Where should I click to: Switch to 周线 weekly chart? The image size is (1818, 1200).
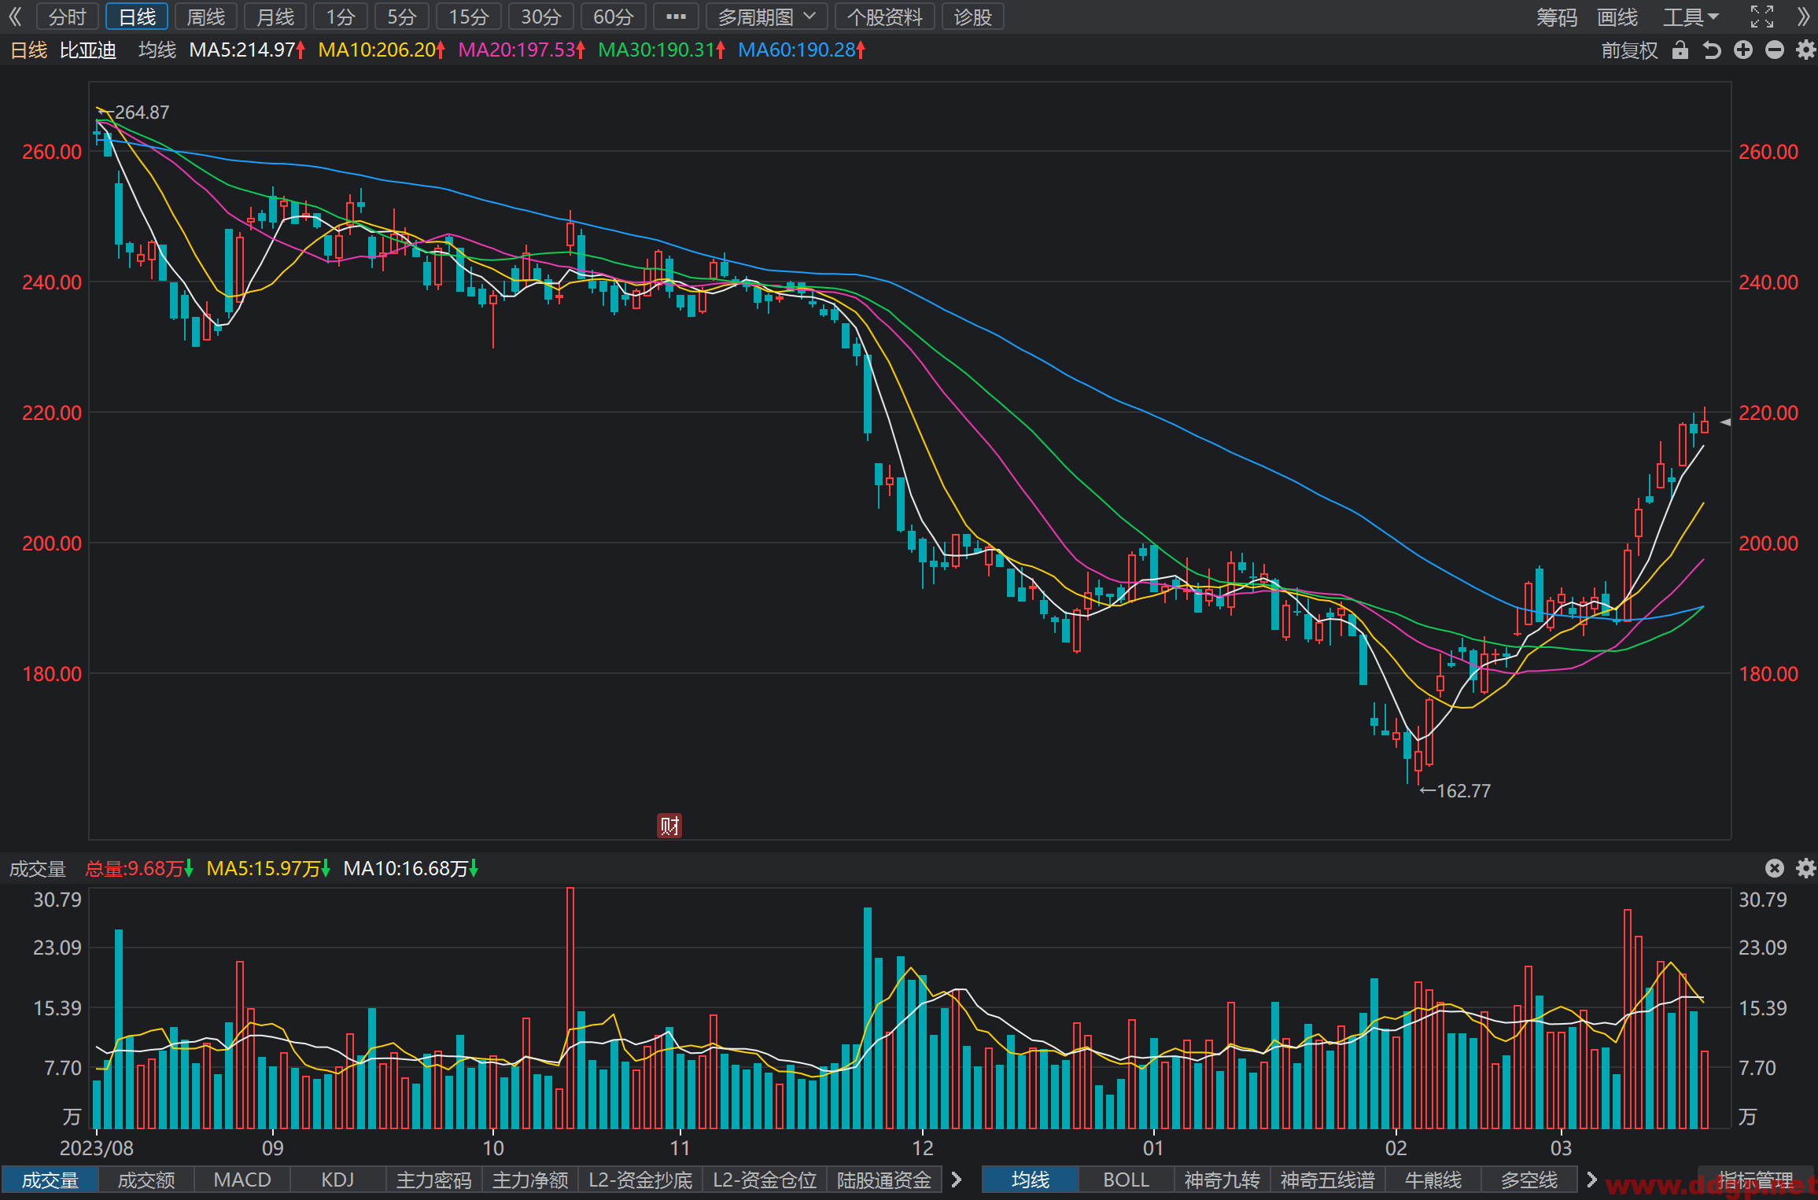click(x=206, y=17)
